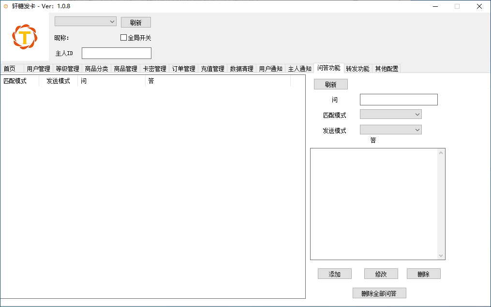The width and height of the screenshot is (491, 307).
Task: Close the 轩糖发卡 window
Action: (479, 6)
